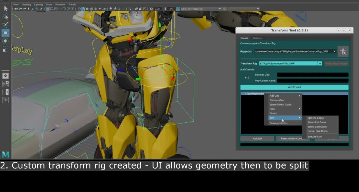Choose Execute Split in the submenu

320,137
